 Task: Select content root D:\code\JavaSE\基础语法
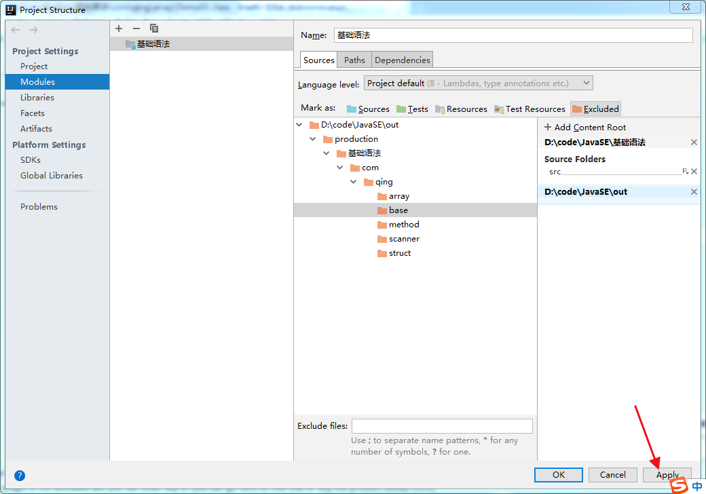(595, 142)
